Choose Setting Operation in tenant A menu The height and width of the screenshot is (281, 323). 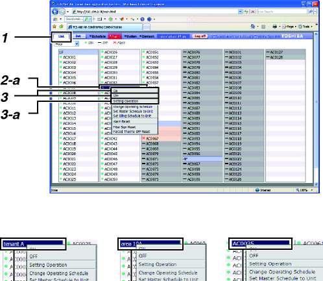[x=62, y=265]
